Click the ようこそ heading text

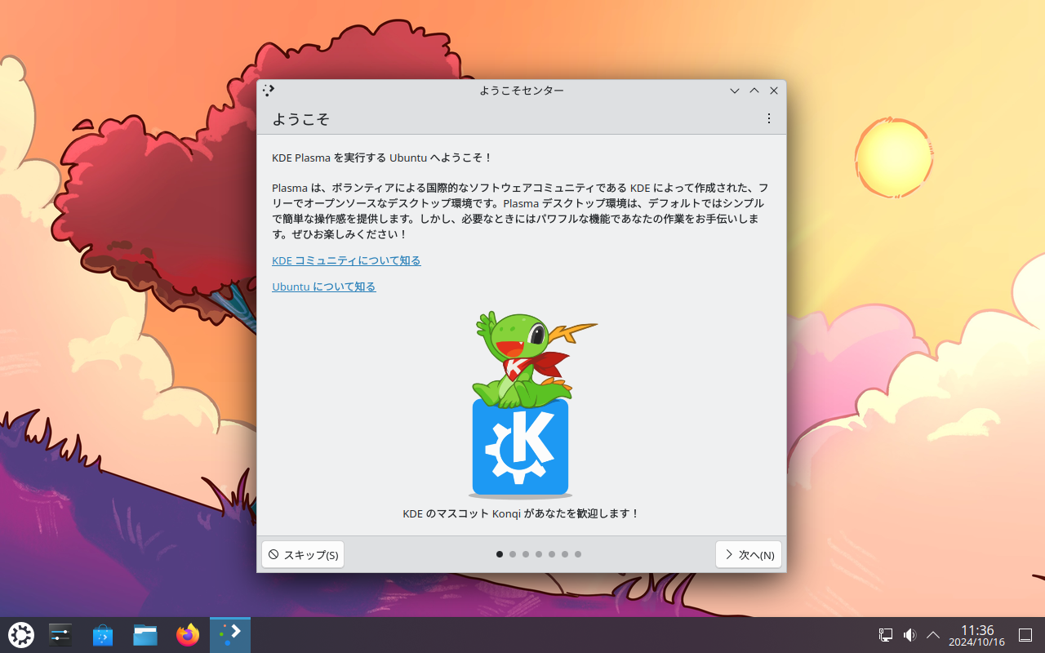[x=301, y=119]
